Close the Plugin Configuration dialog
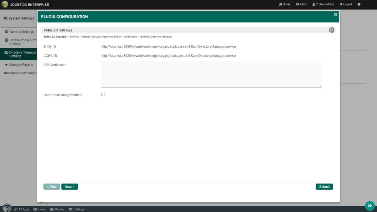 pos(335,14)
